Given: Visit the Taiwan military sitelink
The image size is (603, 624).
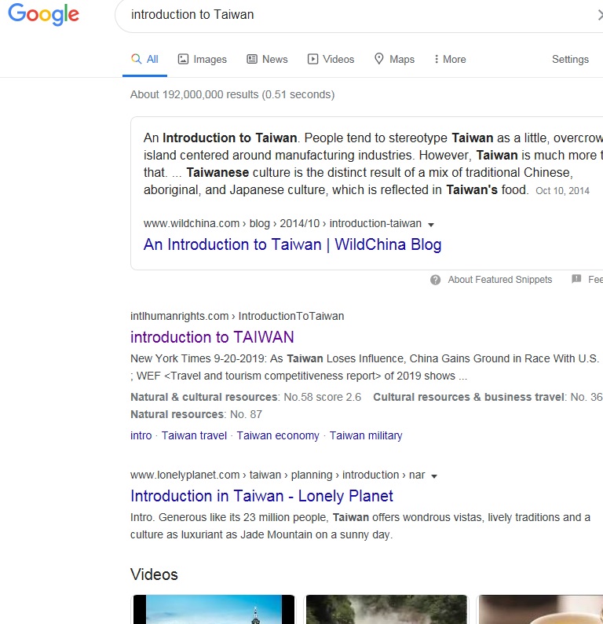Looking at the screenshot, I should click(x=366, y=435).
